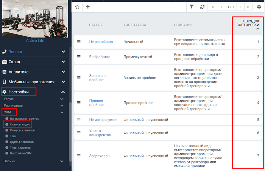Expand the Звонки settings submenu chevron
Viewport: 265px width, 171px height.
point(62,161)
